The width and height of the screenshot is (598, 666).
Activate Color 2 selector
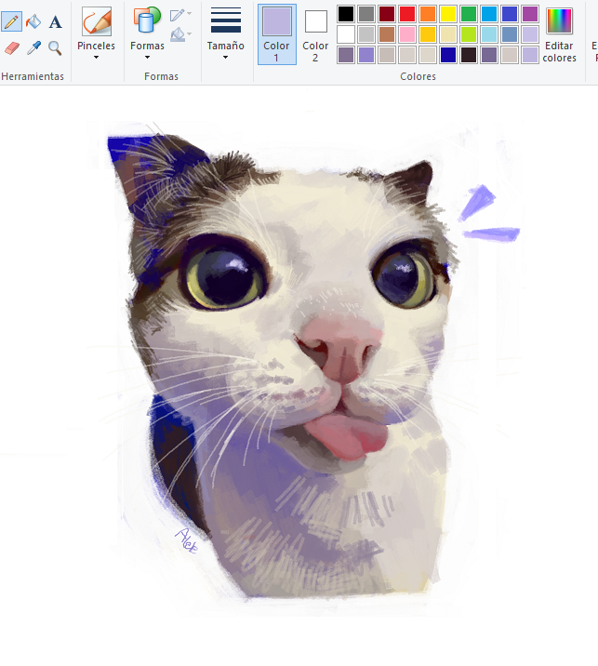click(x=315, y=34)
